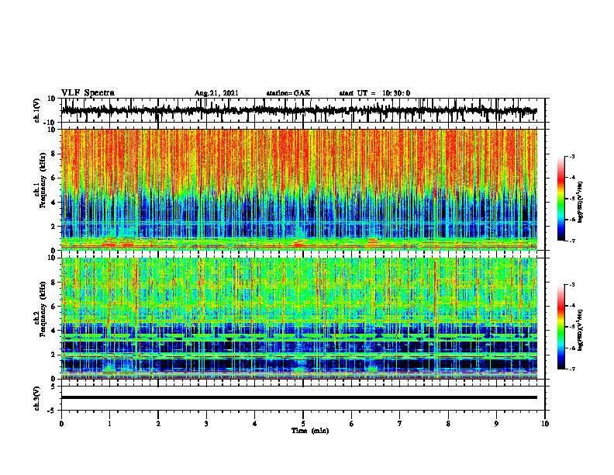Click the 6 kHz tick on ch.2 frequency axis
The width and height of the screenshot is (614, 475).
(x=53, y=307)
